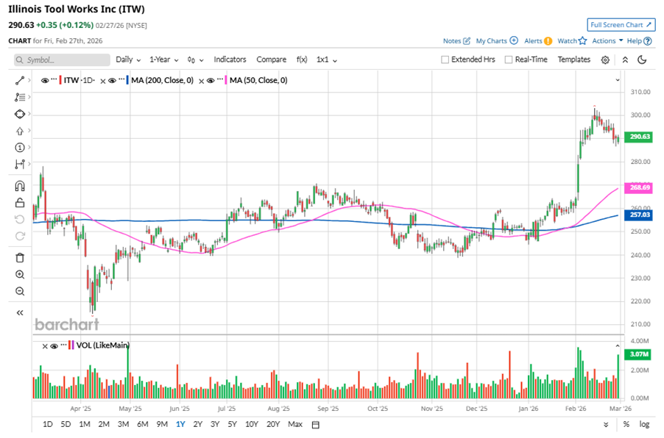Screen dimensions: 664x438
Task: Collapse the left drawing toolbar
Action: pyautogui.click(x=20, y=312)
